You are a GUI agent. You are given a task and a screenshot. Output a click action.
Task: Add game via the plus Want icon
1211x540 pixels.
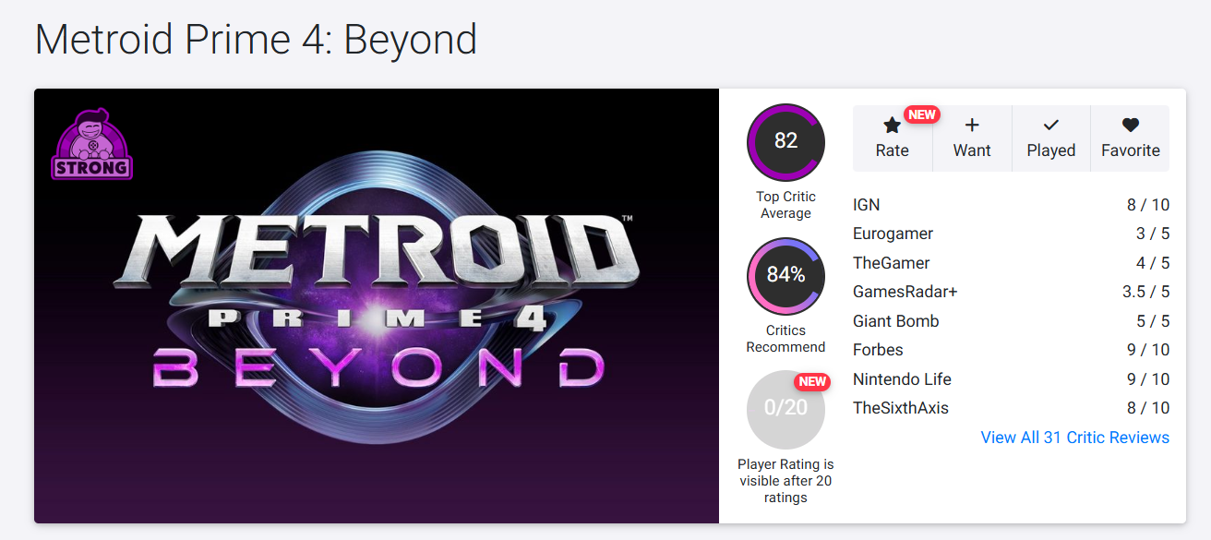click(x=971, y=126)
